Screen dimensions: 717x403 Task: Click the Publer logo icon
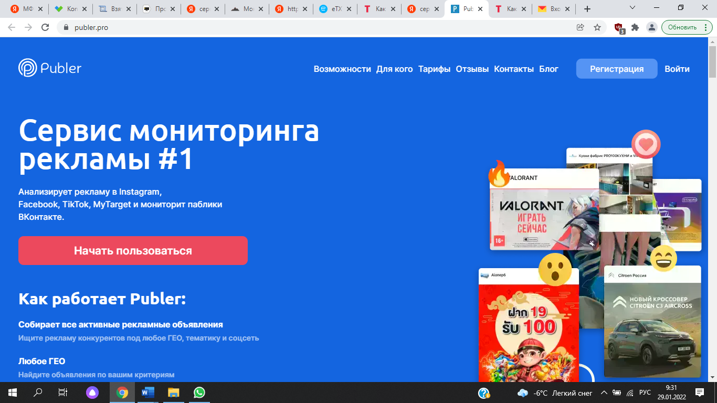(x=27, y=68)
